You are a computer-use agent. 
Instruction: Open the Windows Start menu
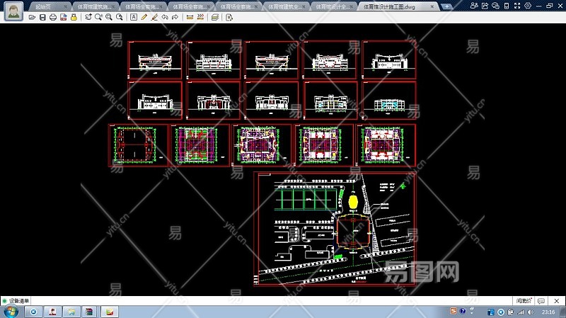click(10, 312)
